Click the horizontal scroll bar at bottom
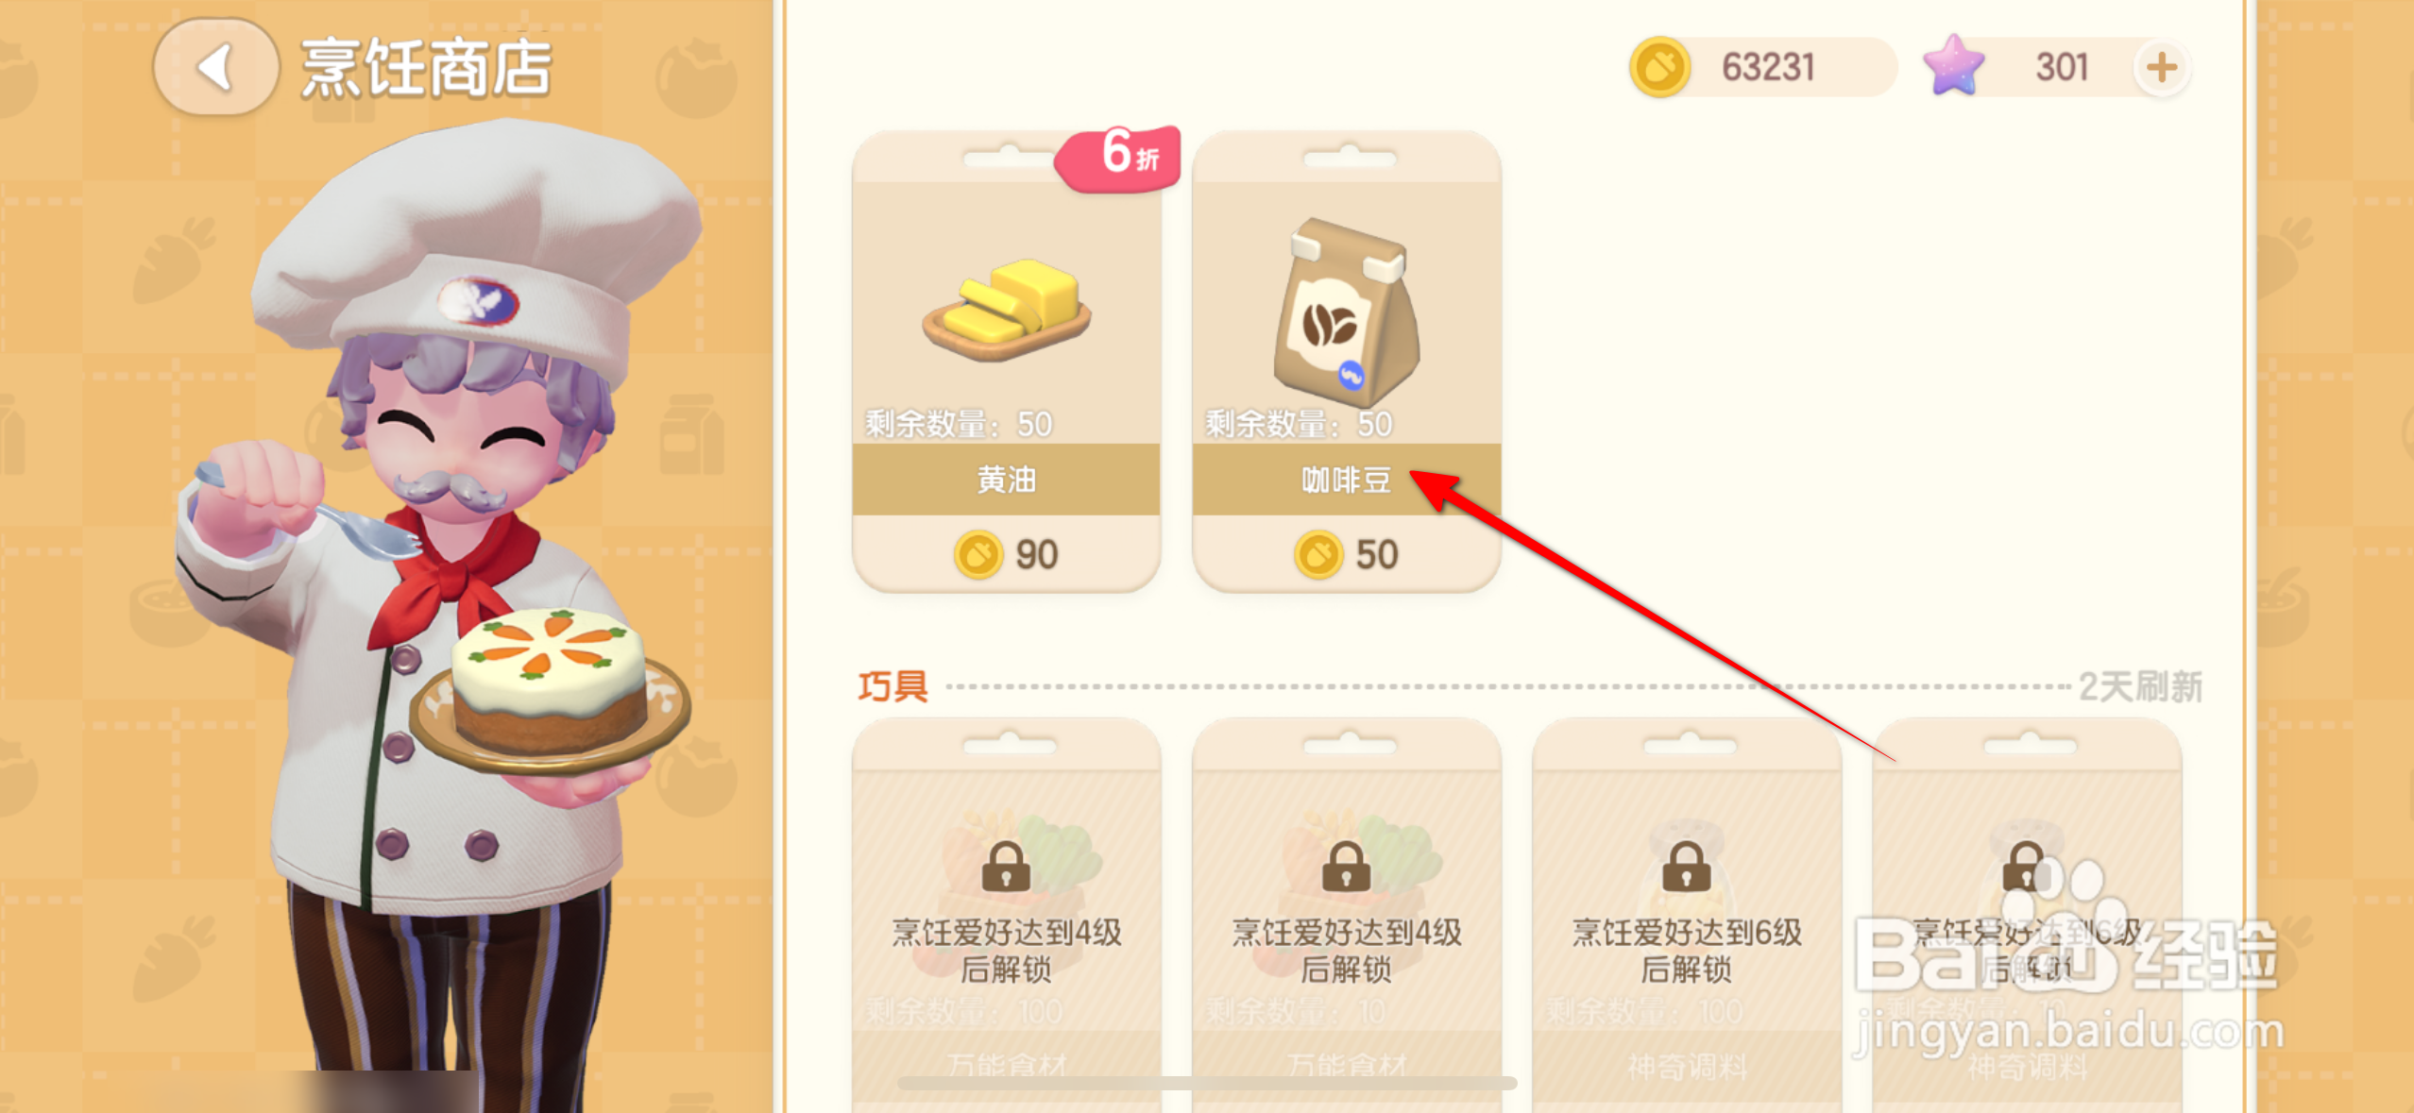The image size is (2414, 1113). click(x=1207, y=1083)
